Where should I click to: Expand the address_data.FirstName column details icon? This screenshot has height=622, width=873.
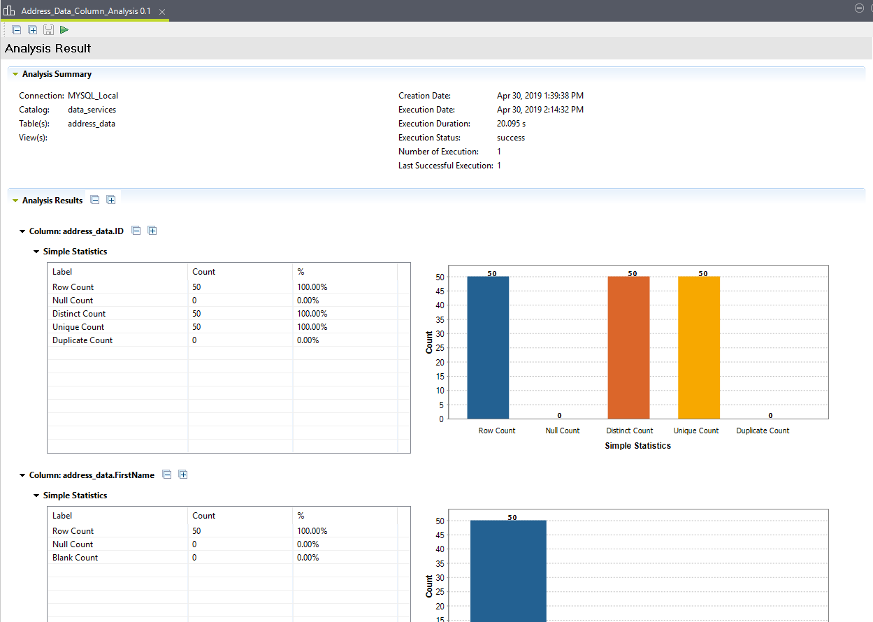point(183,474)
